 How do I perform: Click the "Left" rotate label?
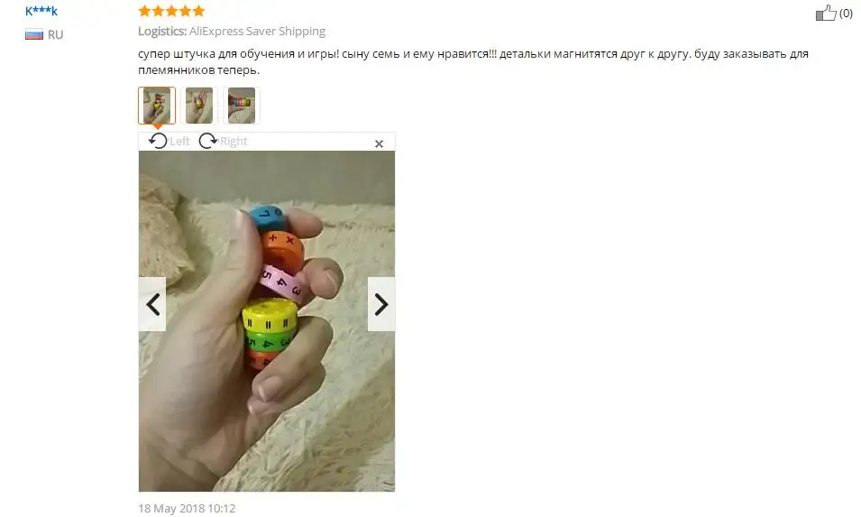179,141
